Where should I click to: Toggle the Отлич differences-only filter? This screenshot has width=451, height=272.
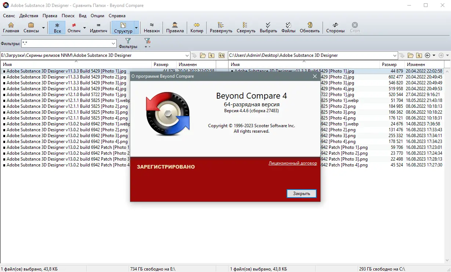(75, 27)
